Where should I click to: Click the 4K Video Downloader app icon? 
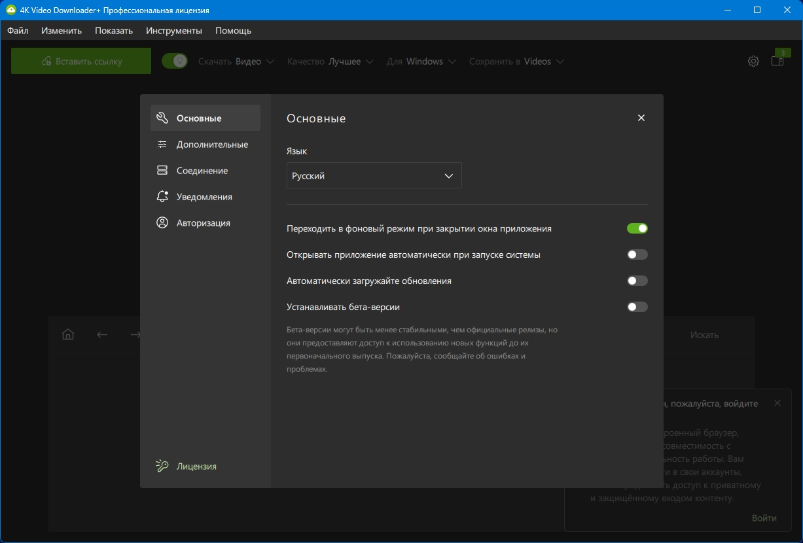[x=10, y=10]
